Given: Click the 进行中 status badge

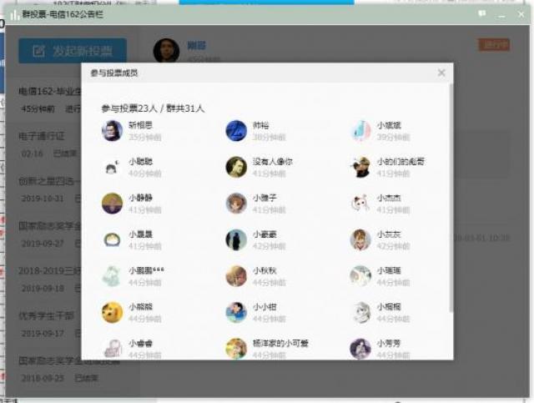Looking at the screenshot, I should [493, 45].
